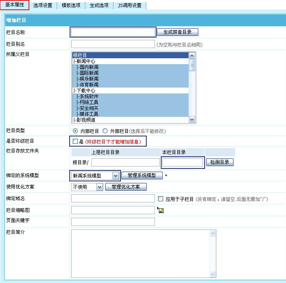
Task: Click the 页面关键字 input field
Action: pos(113,222)
